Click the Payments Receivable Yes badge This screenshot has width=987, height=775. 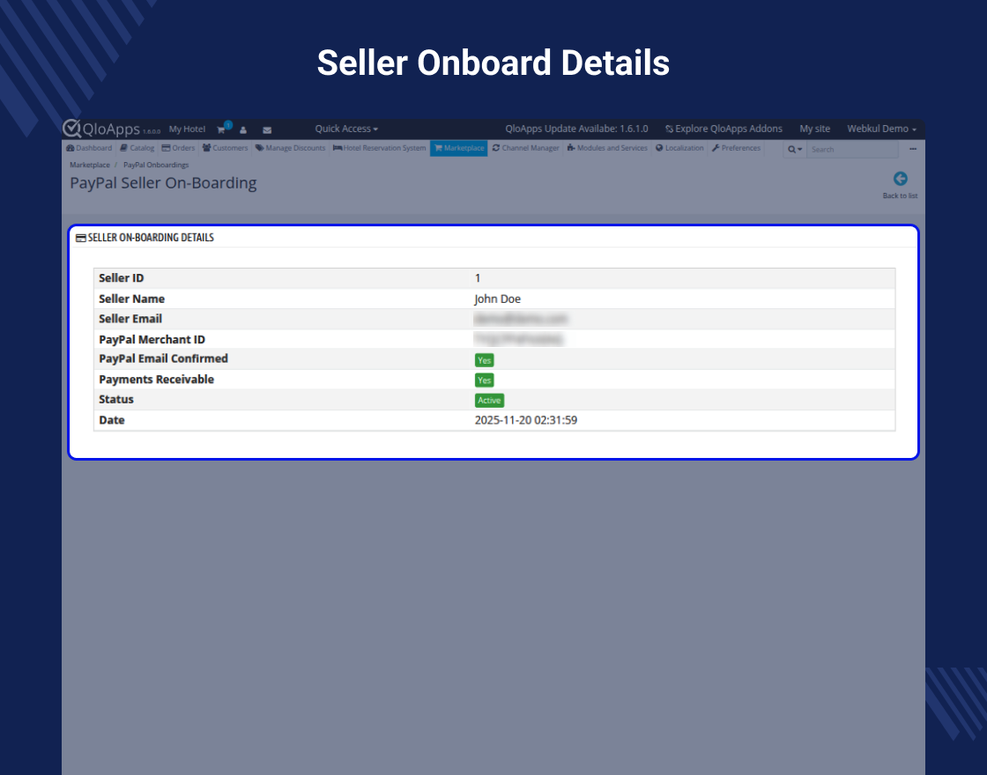click(x=484, y=380)
